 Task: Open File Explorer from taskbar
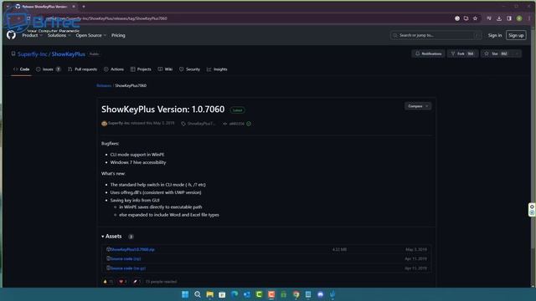tap(209, 294)
